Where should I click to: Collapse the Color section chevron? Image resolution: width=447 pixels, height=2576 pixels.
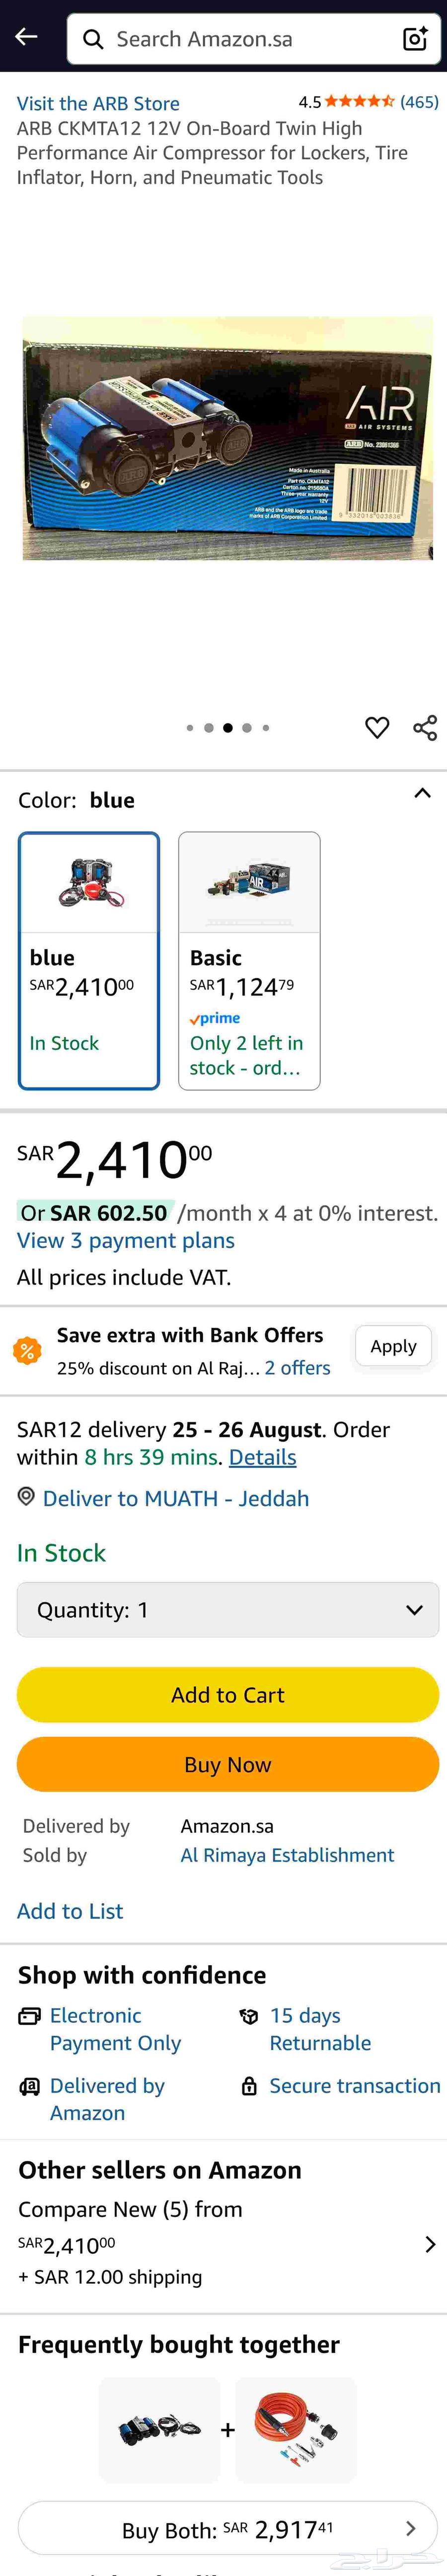pyautogui.click(x=422, y=794)
